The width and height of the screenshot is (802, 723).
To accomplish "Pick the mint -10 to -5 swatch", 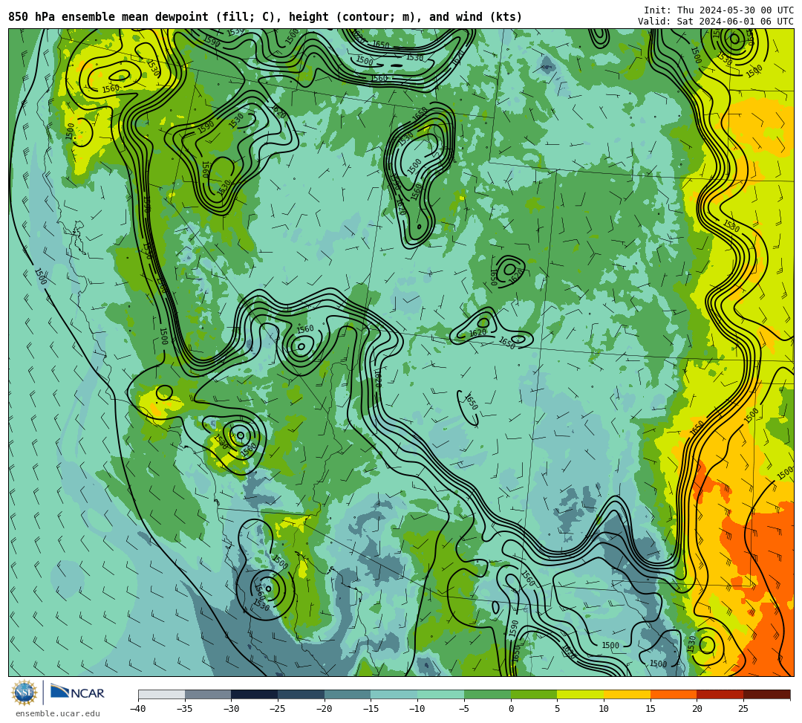I will coord(441,694).
